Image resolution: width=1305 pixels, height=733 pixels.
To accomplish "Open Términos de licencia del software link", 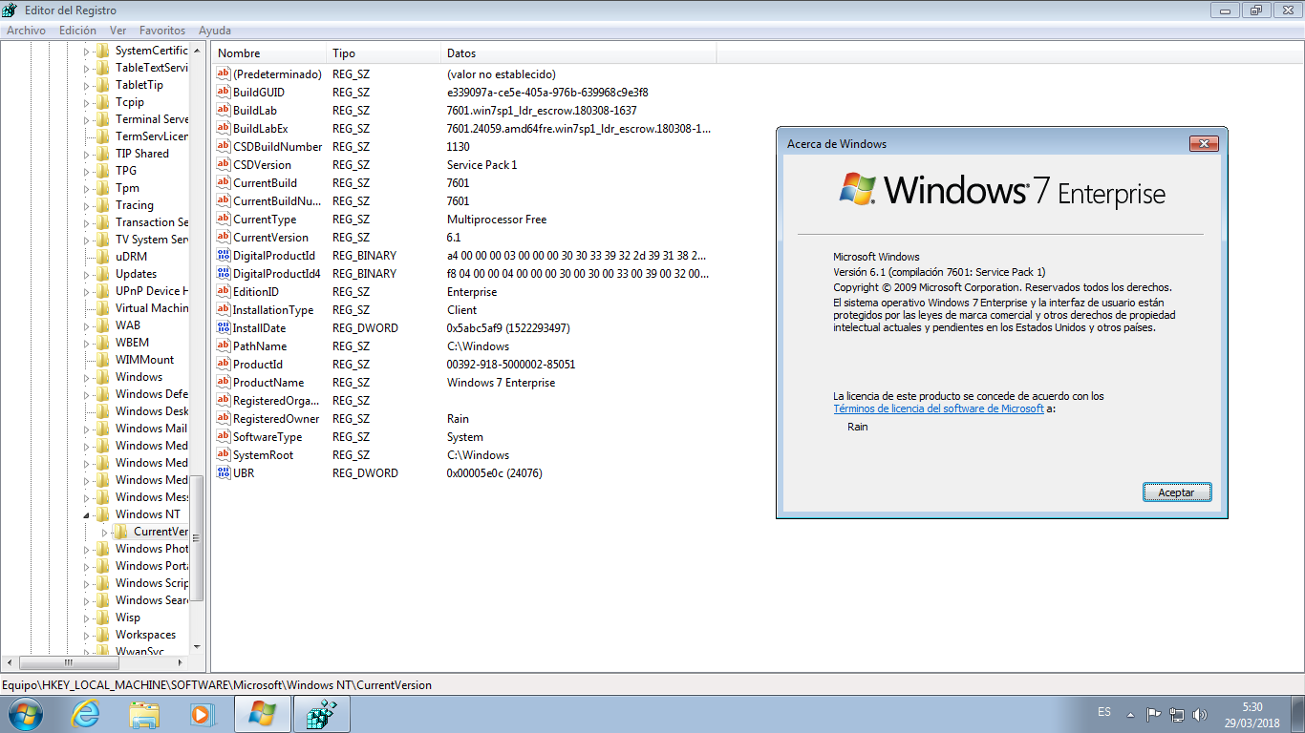I will [938, 408].
